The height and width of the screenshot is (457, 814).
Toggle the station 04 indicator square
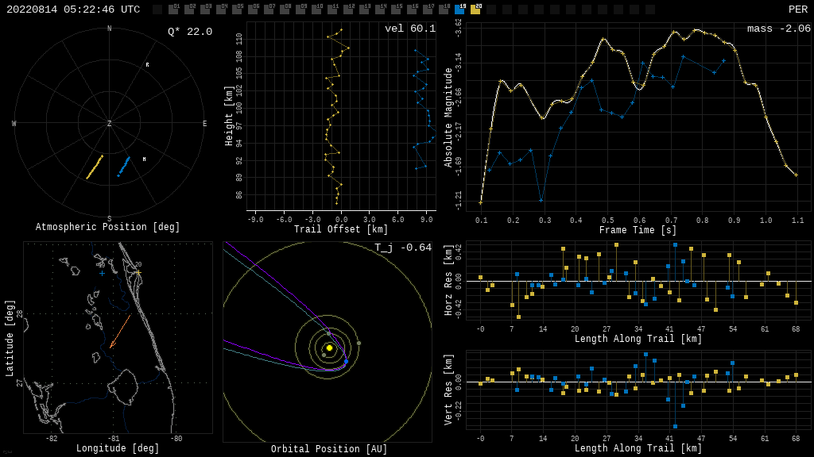[x=221, y=10]
